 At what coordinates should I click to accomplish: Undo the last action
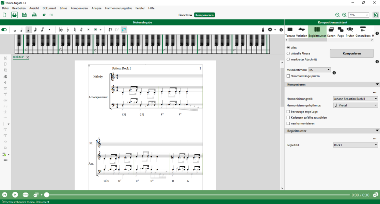click(x=44, y=15)
